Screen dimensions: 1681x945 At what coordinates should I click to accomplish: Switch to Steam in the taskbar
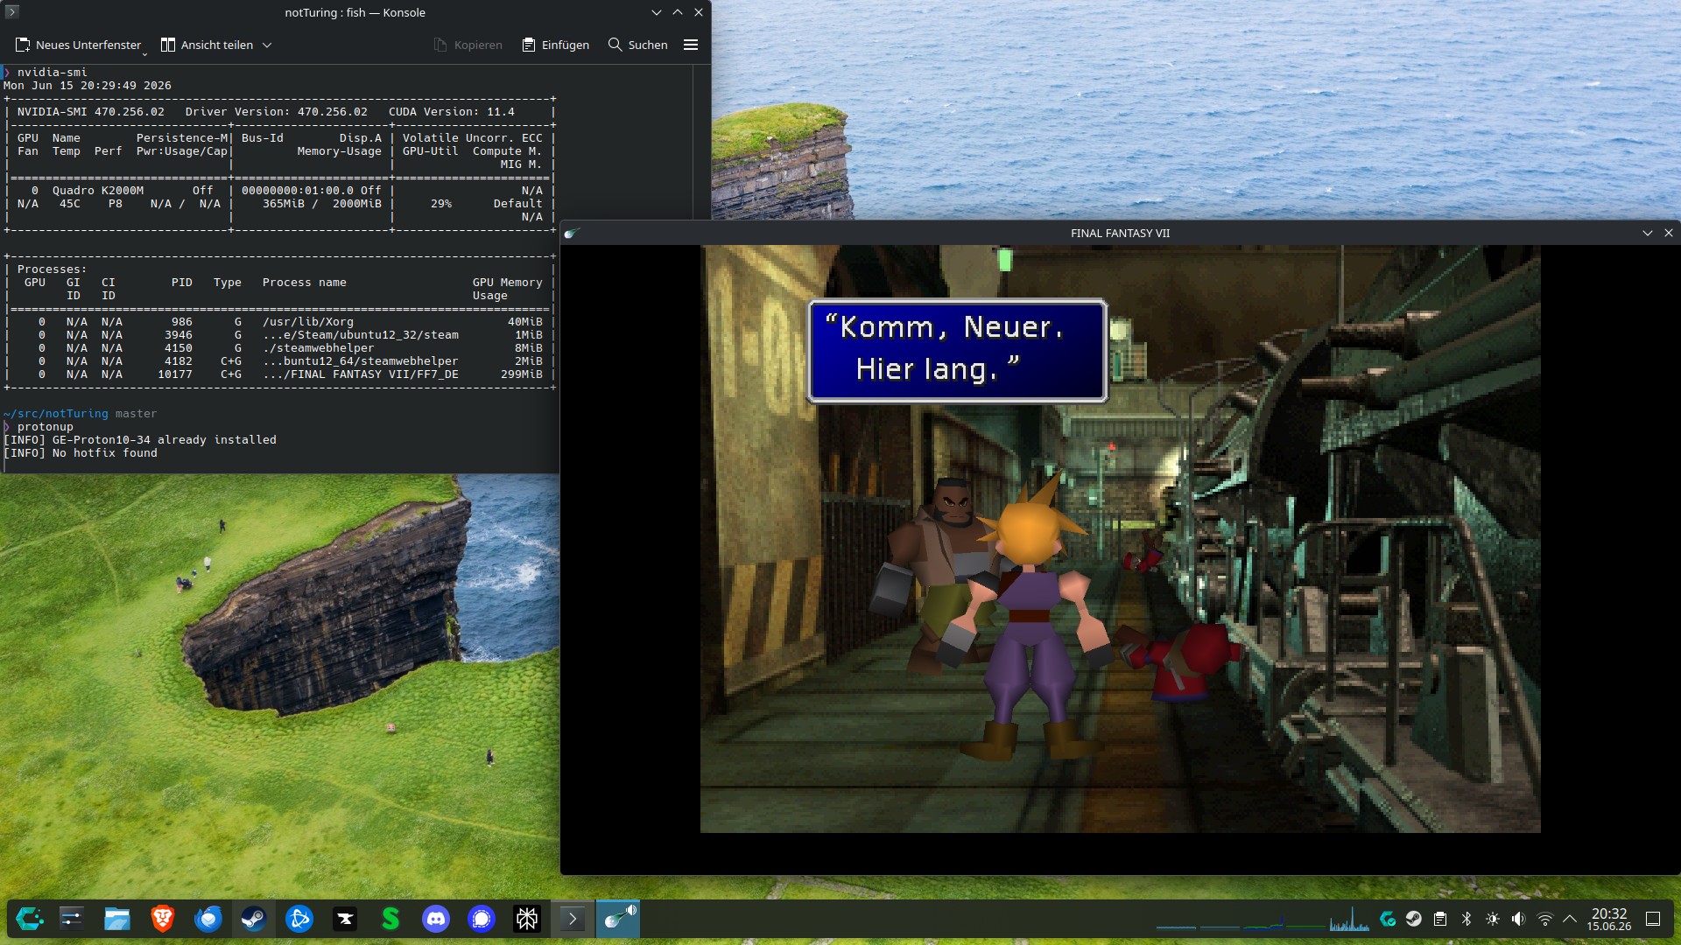click(254, 919)
